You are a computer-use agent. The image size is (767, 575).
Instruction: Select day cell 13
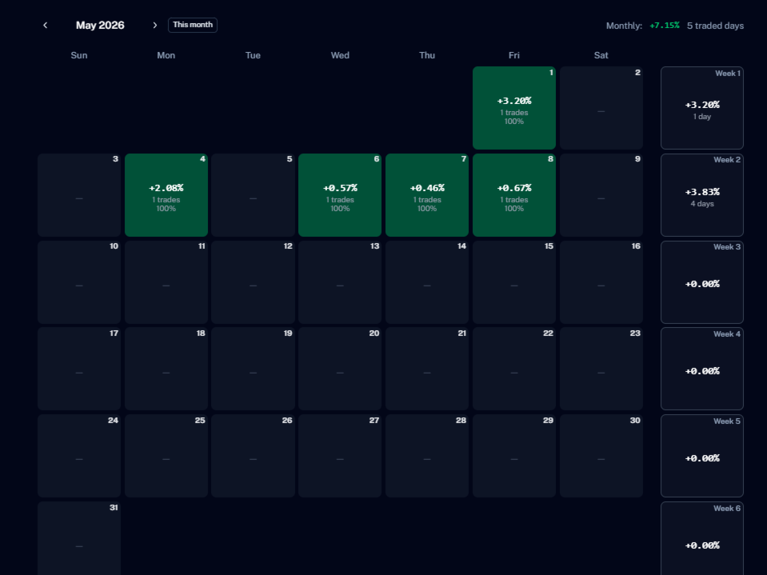(x=340, y=282)
